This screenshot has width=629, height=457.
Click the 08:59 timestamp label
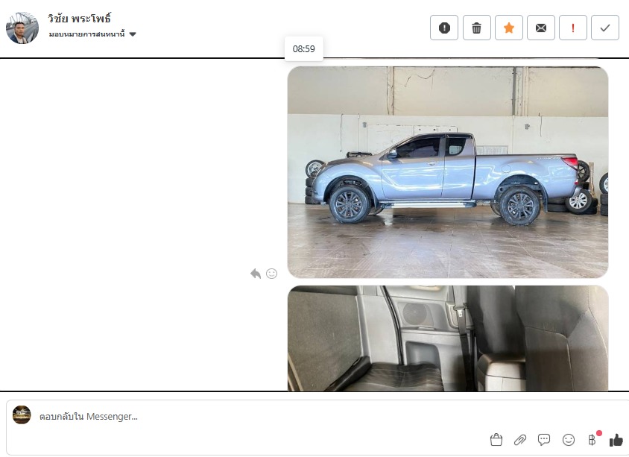coord(303,49)
